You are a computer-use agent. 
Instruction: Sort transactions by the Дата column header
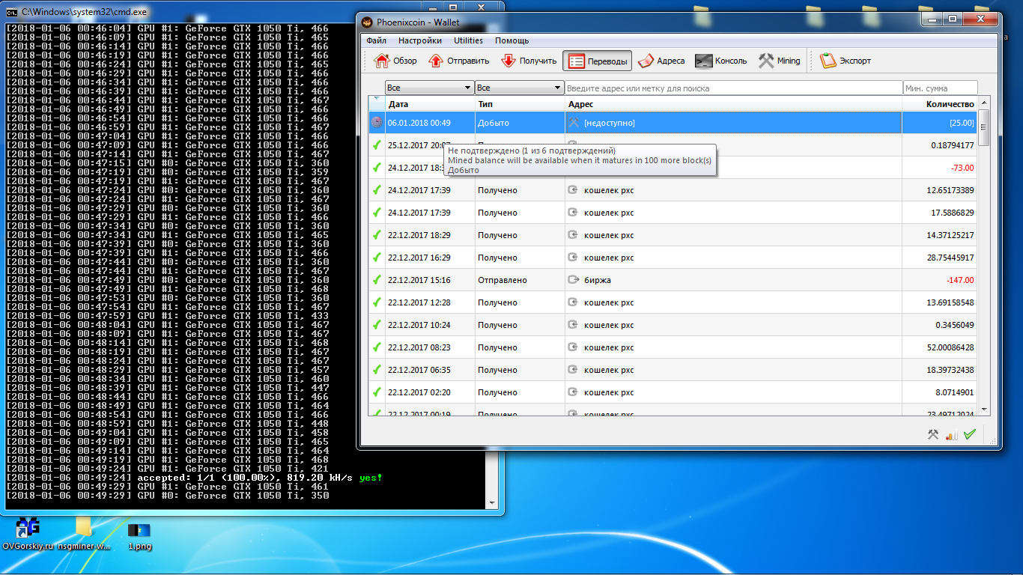430,104
